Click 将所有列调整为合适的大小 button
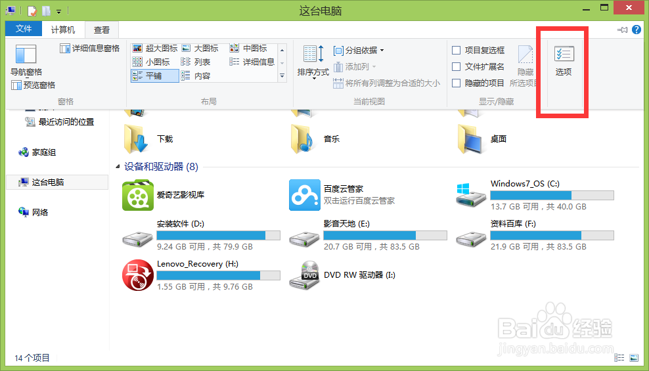 point(386,83)
